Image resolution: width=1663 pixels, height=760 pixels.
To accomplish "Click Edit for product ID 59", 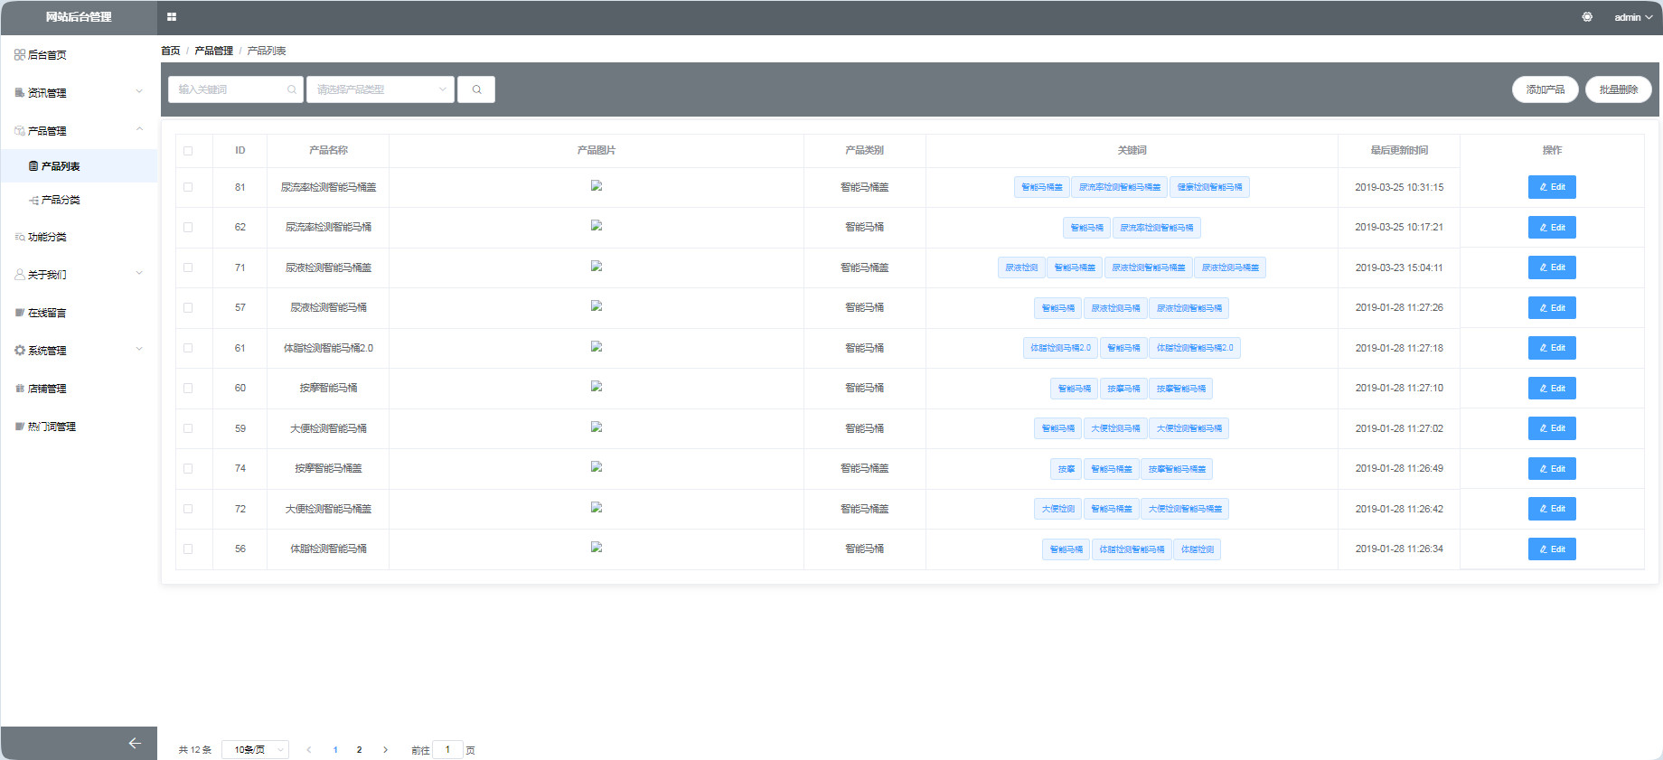I will (x=1552, y=428).
